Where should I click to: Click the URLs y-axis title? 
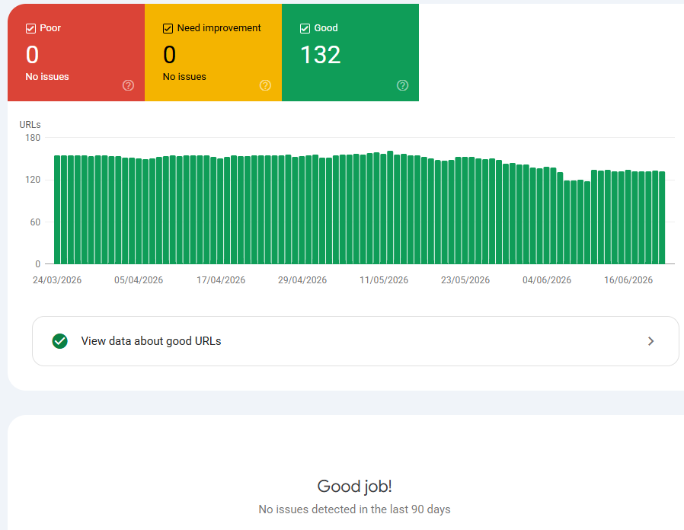(x=30, y=125)
